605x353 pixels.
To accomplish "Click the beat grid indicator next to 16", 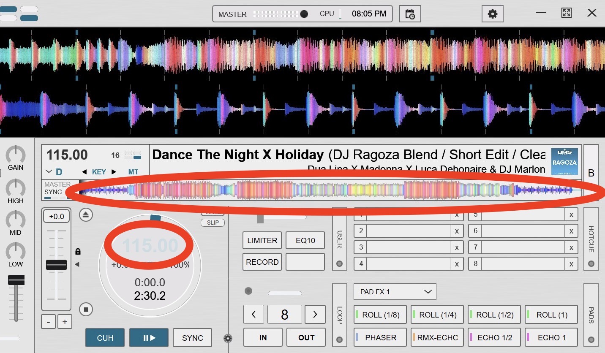I will (133, 155).
